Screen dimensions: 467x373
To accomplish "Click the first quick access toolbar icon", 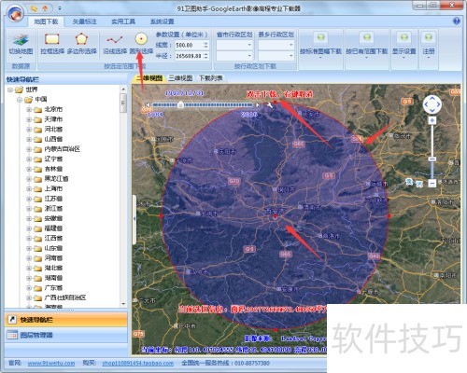I will coord(34,8).
